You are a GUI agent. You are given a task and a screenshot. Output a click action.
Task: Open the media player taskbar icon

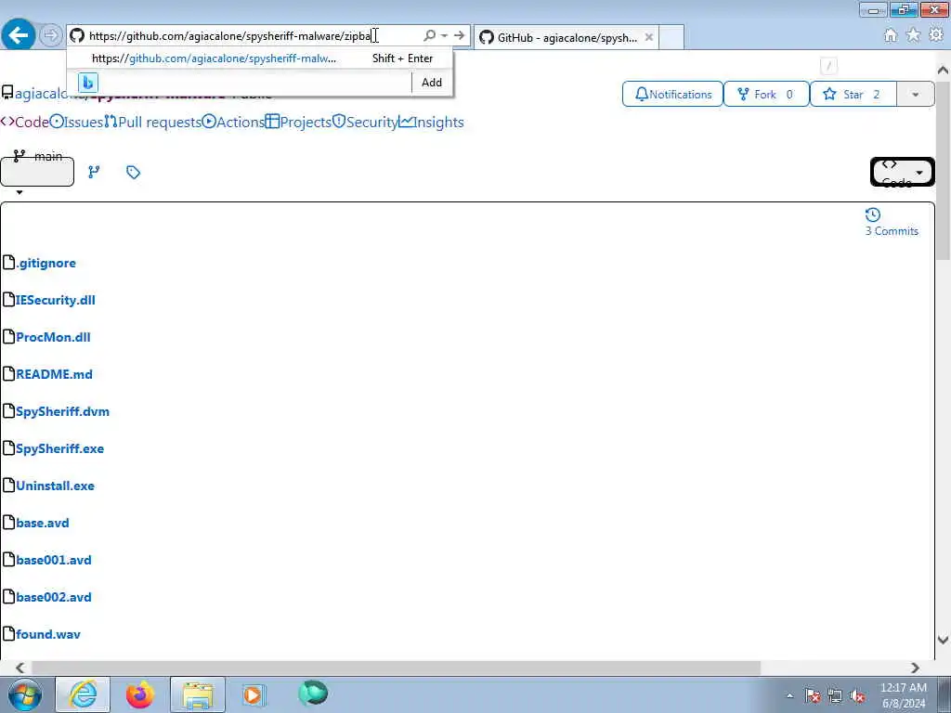[x=254, y=694]
